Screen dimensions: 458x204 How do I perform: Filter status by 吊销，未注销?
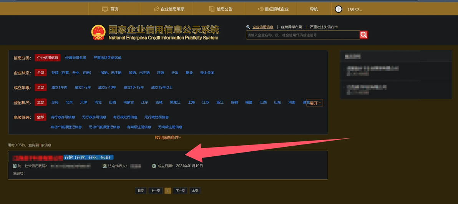pos(111,73)
